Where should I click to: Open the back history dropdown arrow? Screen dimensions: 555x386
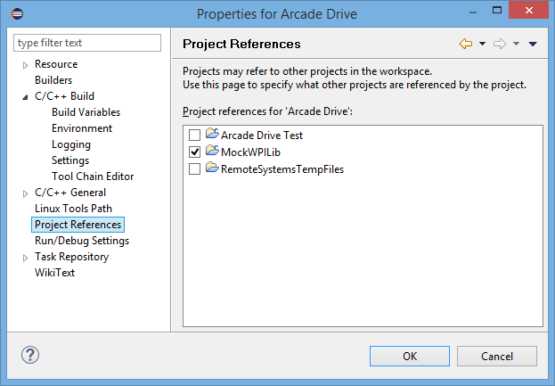(482, 44)
